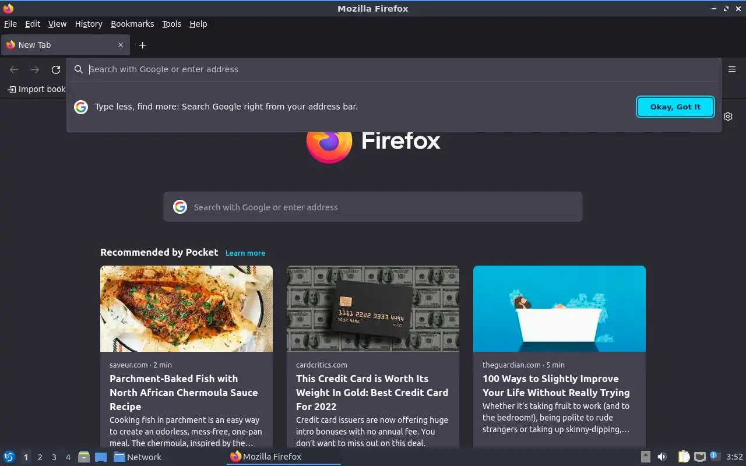
Task: Click the Firefox logo on the page
Action: (329, 144)
